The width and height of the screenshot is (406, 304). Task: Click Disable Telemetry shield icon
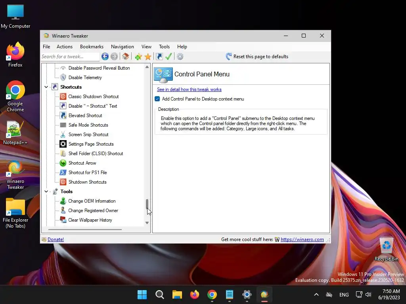pyautogui.click(x=63, y=77)
